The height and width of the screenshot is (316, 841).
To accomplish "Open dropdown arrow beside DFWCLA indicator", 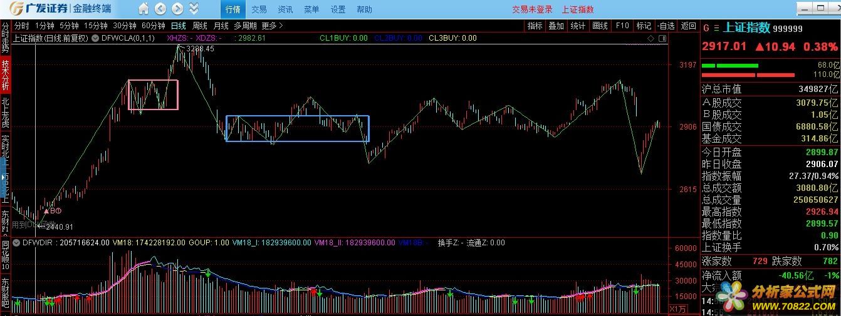I will click(95, 38).
